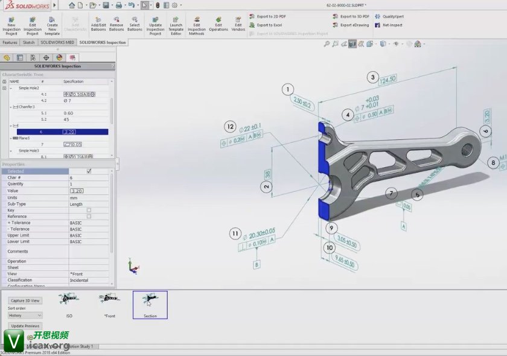Image resolution: width=507 pixels, height=356 pixels.
Task: Switch to the SOLIDWORKS MBD tab
Action: tap(57, 43)
